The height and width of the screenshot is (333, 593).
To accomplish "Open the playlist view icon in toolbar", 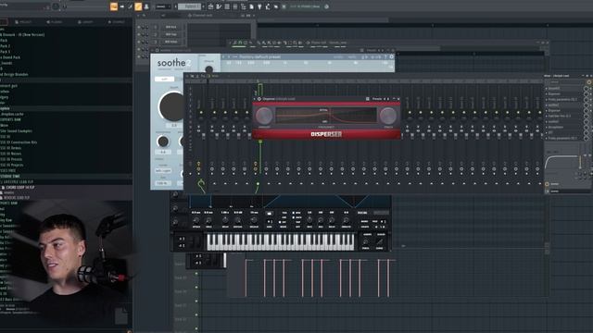I will coord(210,6).
